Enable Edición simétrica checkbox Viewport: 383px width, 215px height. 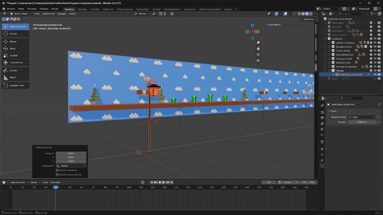pyautogui.click(x=57, y=170)
